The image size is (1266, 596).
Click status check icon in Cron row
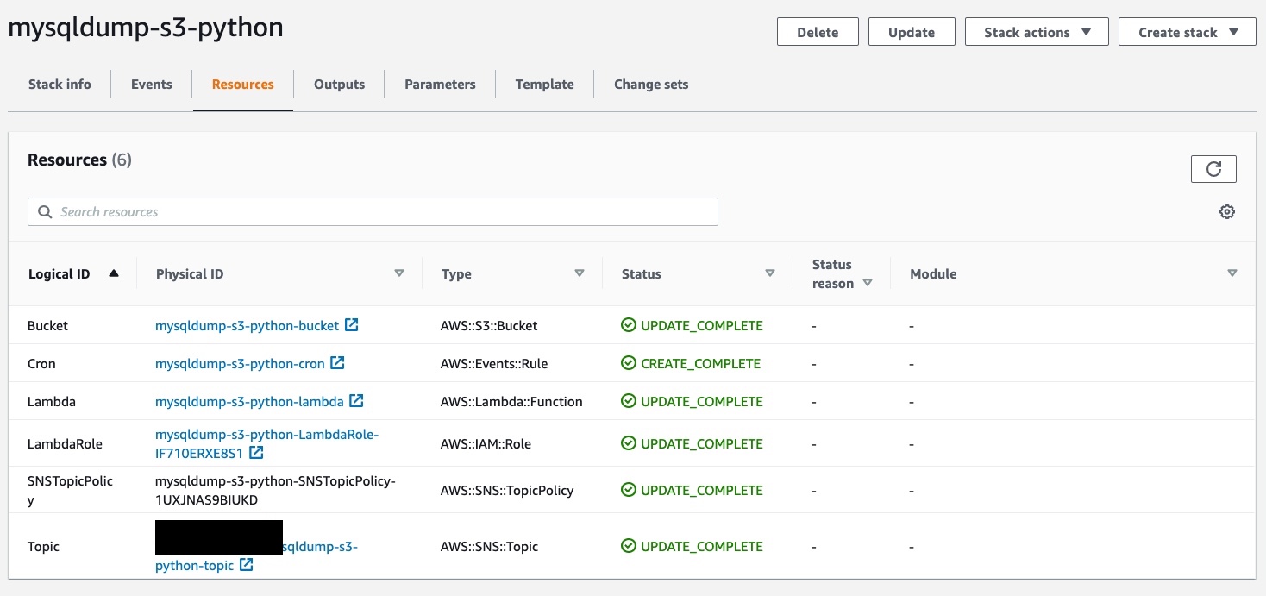(629, 363)
